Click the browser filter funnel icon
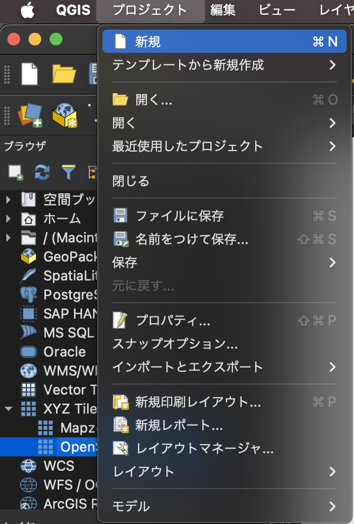This screenshot has height=524, width=354. tap(69, 172)
